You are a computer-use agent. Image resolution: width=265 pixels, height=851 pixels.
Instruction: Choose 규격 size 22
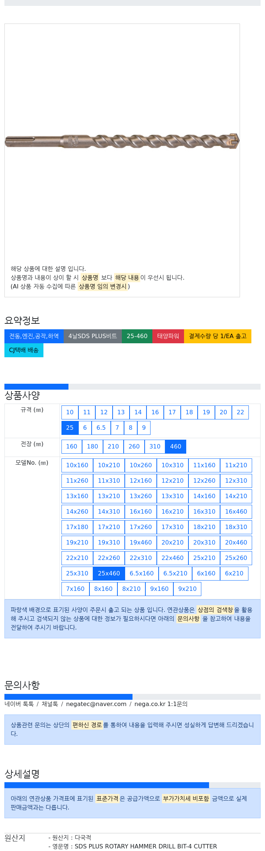pyautogui.click(x=240, y=412)
